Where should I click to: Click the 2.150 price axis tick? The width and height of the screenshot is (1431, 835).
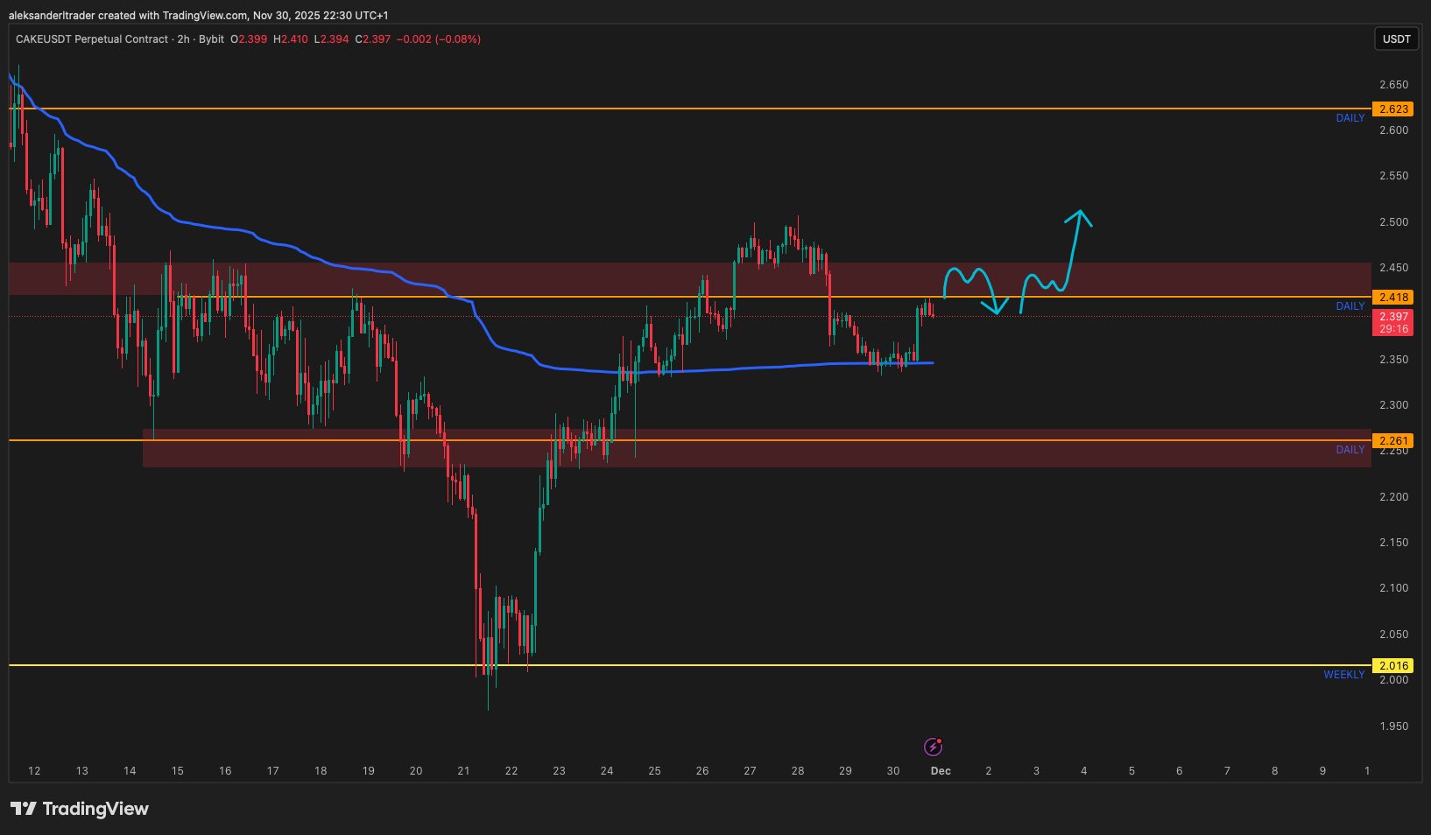point(1393,543)
